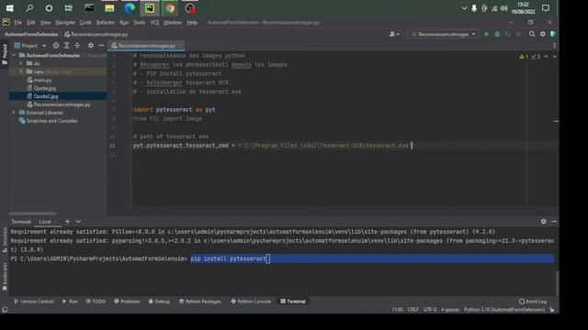588x330 pixels.
Task: Open the TODO tool window
Action: click(x=96, y=302)
